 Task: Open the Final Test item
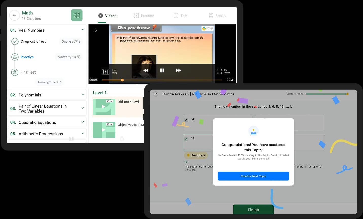28,72
